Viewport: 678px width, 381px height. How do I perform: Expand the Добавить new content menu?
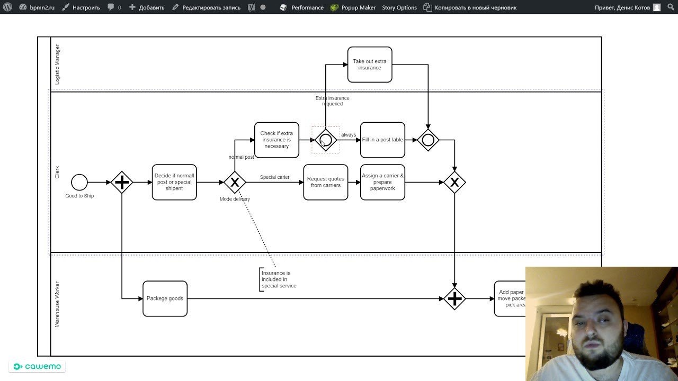[147, 7]
